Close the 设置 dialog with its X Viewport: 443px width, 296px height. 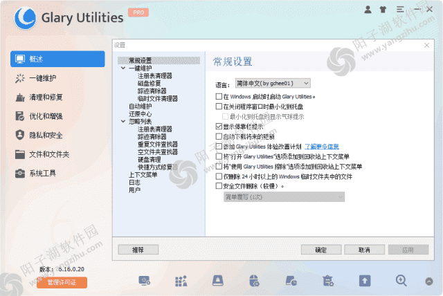(x=426, y=45)
